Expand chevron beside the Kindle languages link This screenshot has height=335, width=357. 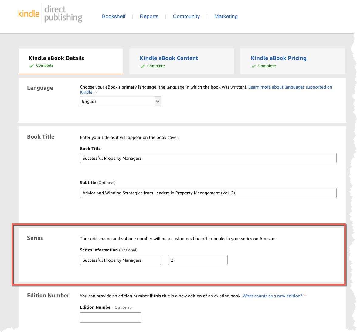[x=96, y=92]
